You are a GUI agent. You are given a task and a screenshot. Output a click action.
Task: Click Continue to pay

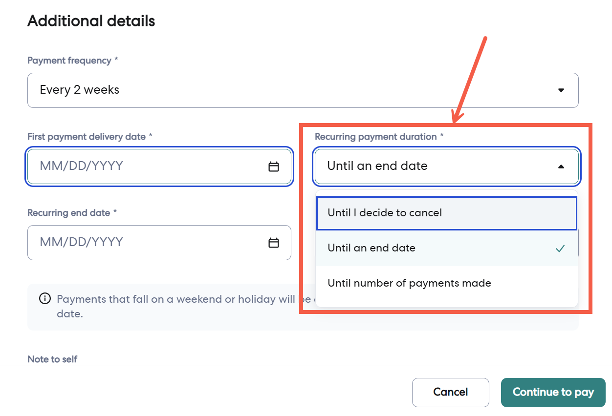pos(553,392)
